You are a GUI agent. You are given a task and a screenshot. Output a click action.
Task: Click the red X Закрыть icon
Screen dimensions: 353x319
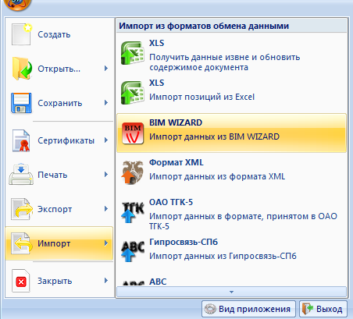(21, 281)
